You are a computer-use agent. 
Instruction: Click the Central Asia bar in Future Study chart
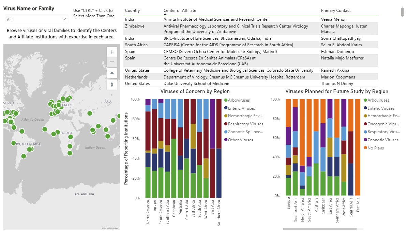(351, 147)
